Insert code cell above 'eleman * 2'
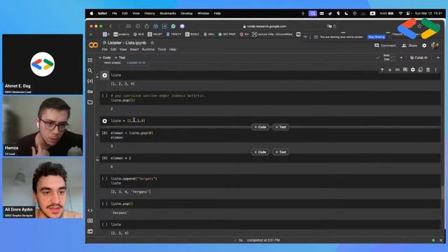 coord(260,152)
